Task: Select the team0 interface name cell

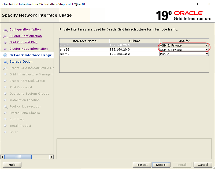Action: point(84,54)
